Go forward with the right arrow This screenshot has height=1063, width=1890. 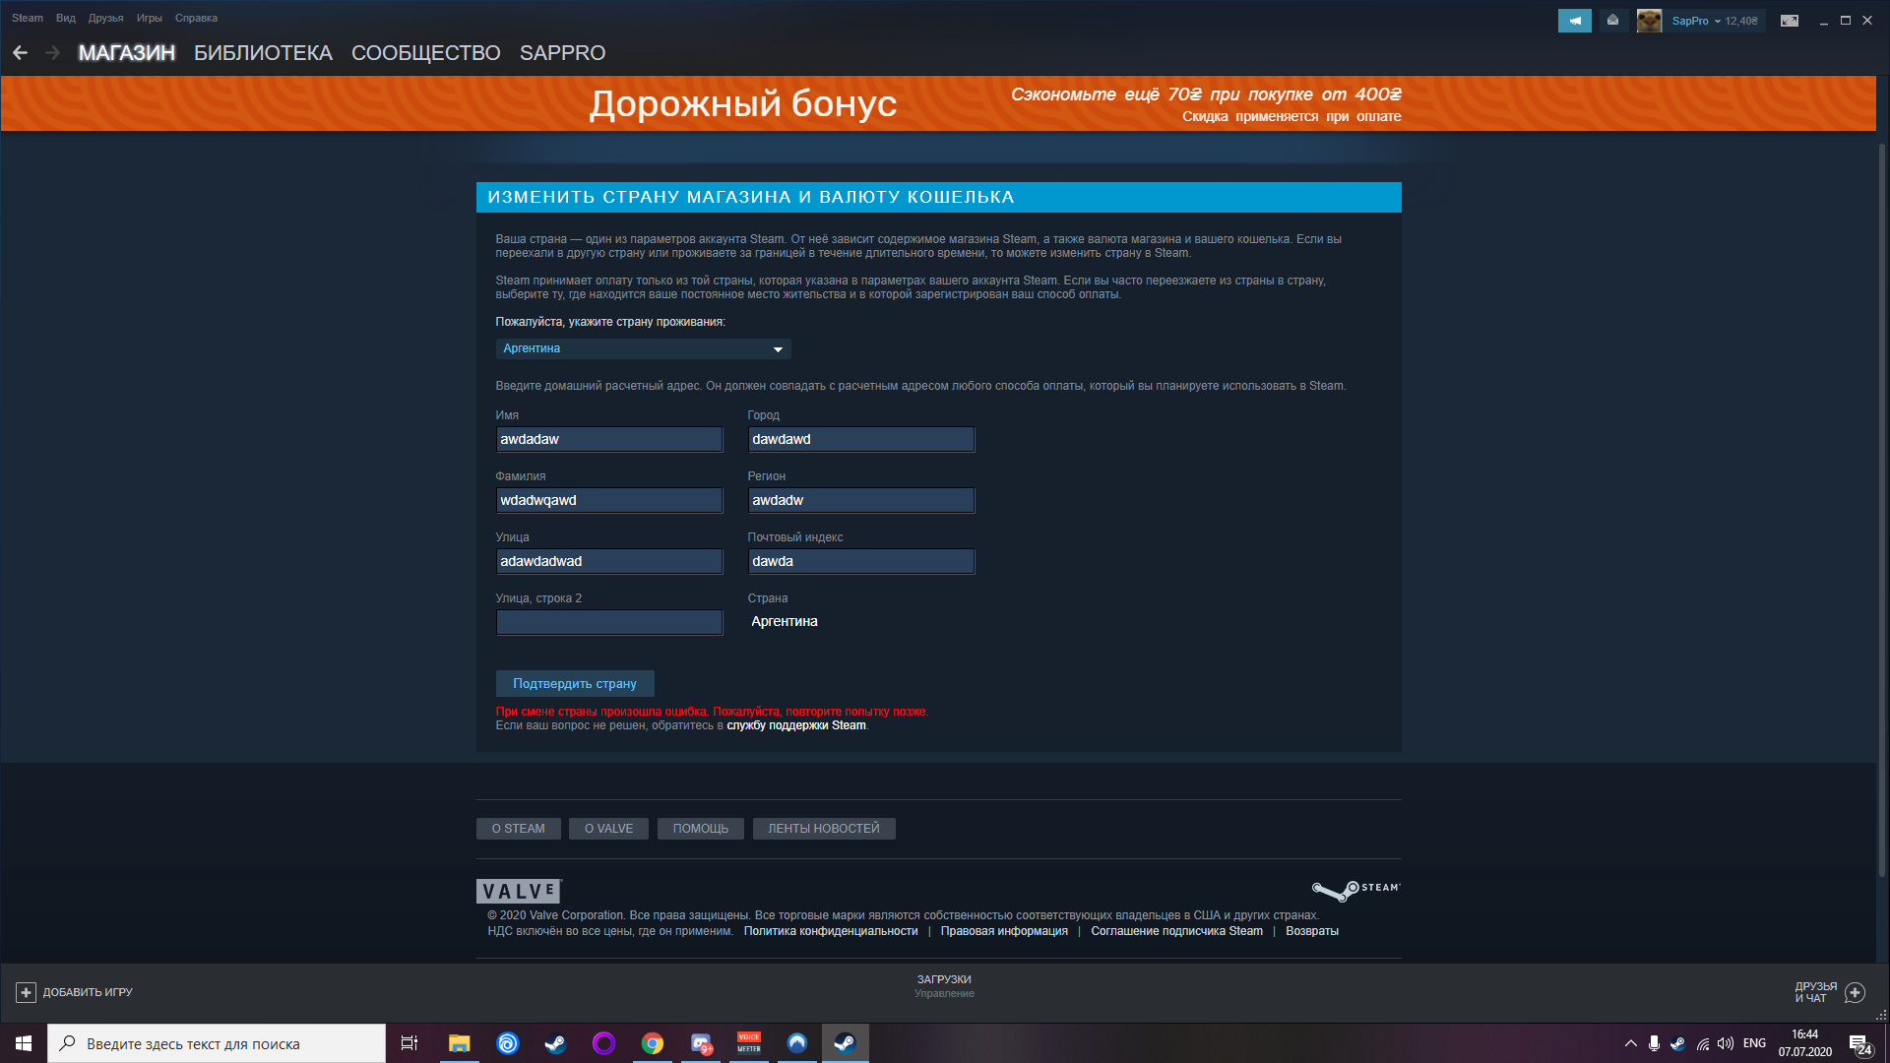(x=53, y=53)
